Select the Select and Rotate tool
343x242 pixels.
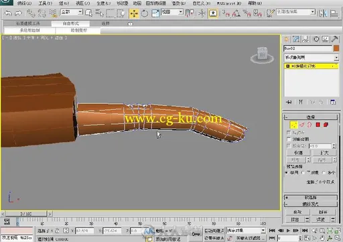(x=145, y=13)
